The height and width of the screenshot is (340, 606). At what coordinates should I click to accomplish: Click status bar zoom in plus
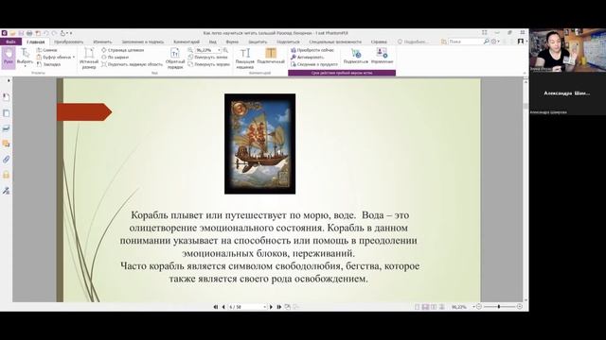(520, 306)
